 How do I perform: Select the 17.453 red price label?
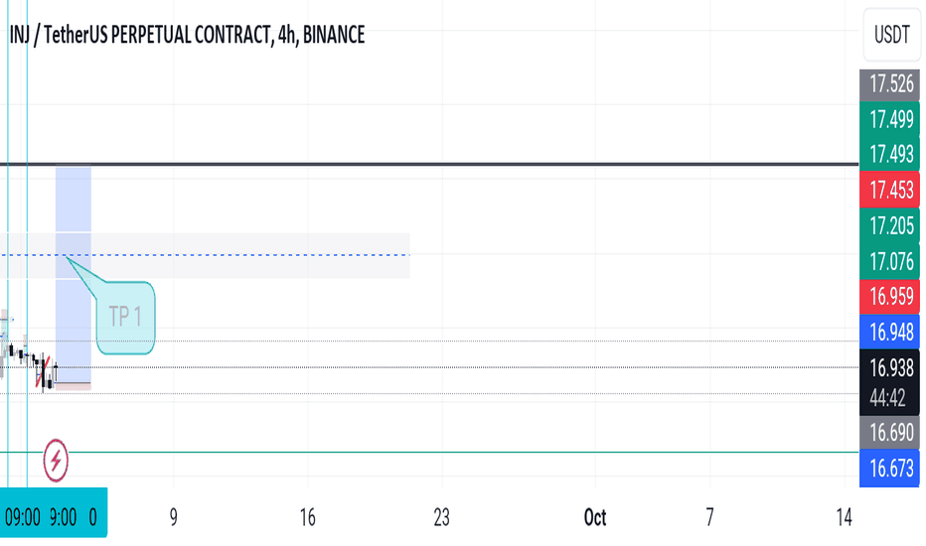point(889,190)
